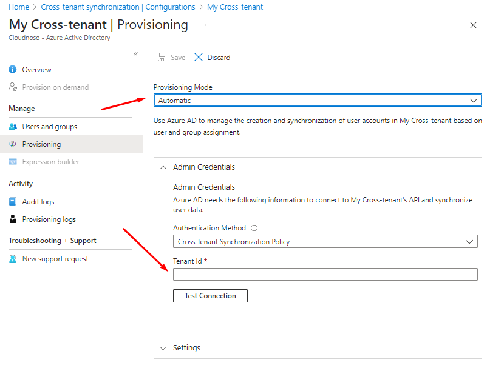Open Audit logs from sidebar menu

(x=38, y=202)
